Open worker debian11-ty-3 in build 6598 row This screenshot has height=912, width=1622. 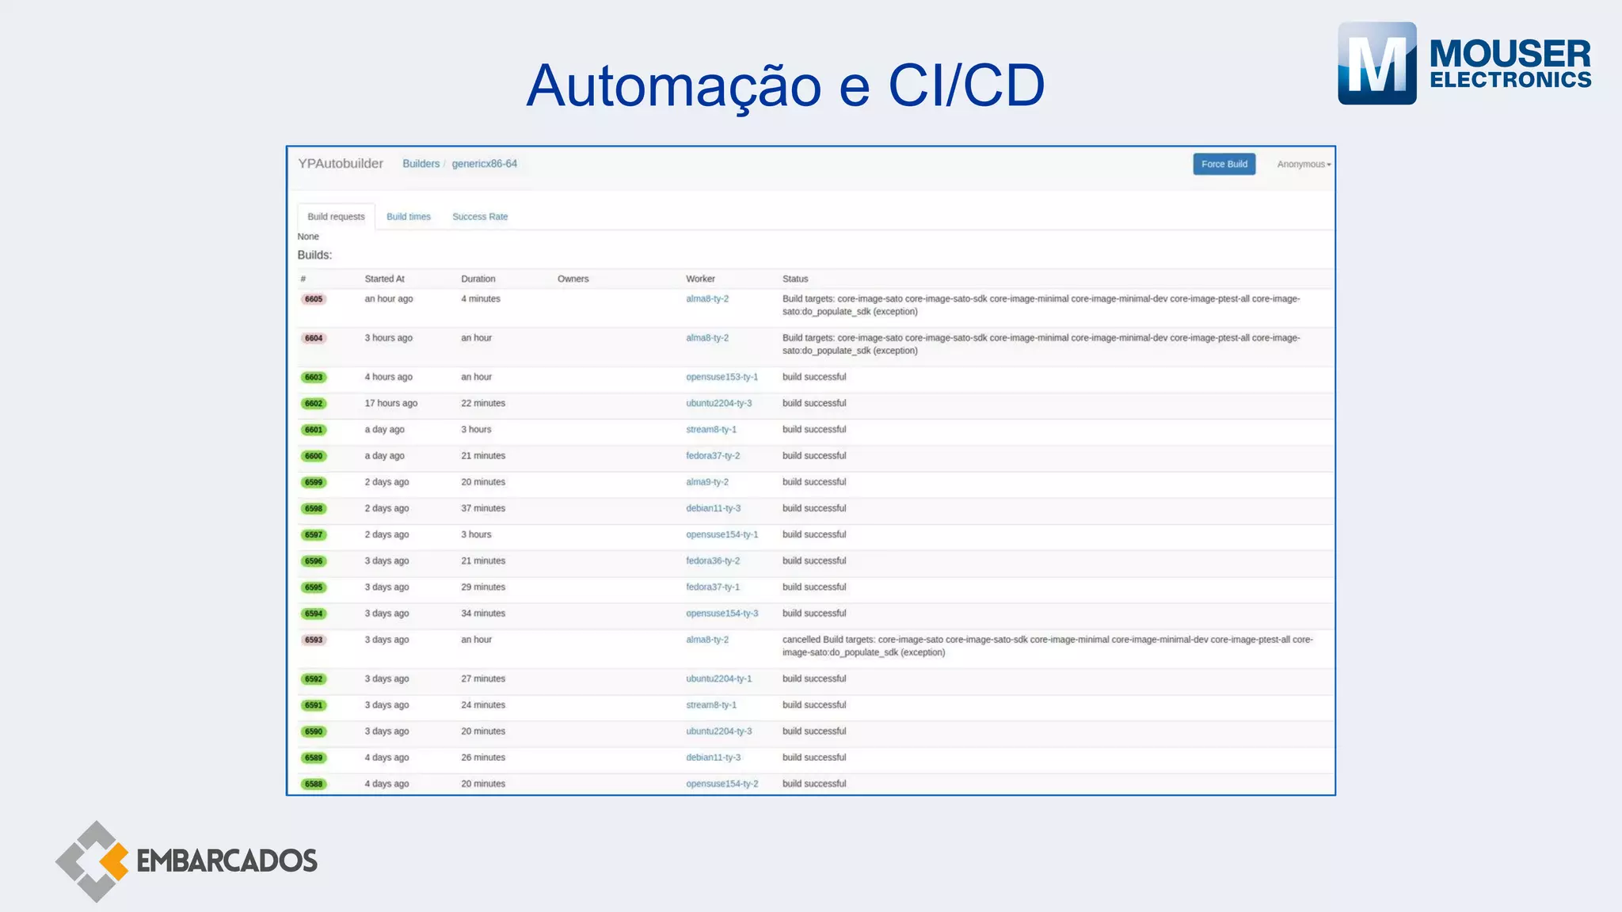tap(713, 508)
